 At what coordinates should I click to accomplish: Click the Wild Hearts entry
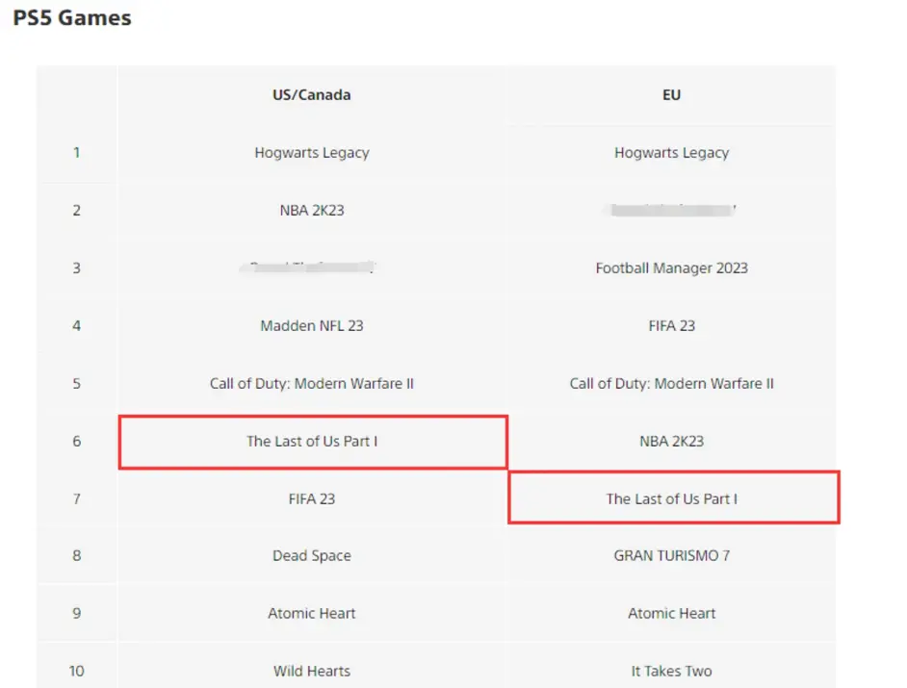pos(312,671)
